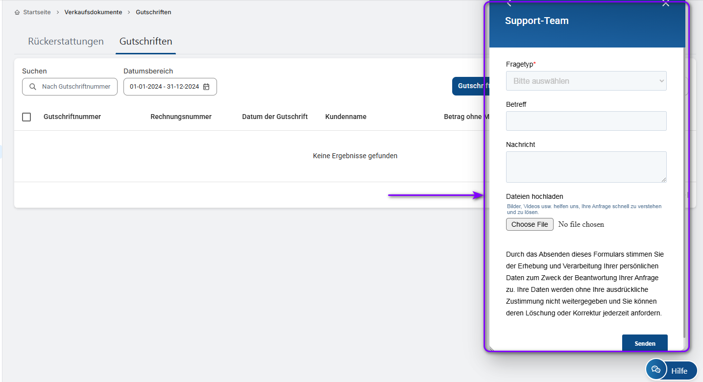This screenshot has width=703, height=382.
Task: Sort by the Gutschriftnummer column header
Action: pyautogui.click(x=72, y=117)
